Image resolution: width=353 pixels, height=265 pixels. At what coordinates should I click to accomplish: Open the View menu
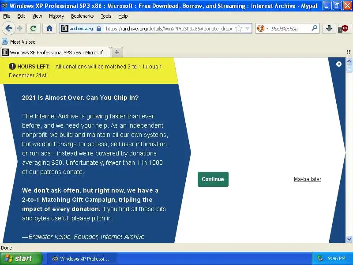[x=37, y=16]
